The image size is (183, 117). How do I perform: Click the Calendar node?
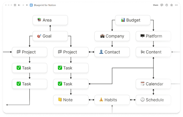pyautogui.click(x=153, y=84)
